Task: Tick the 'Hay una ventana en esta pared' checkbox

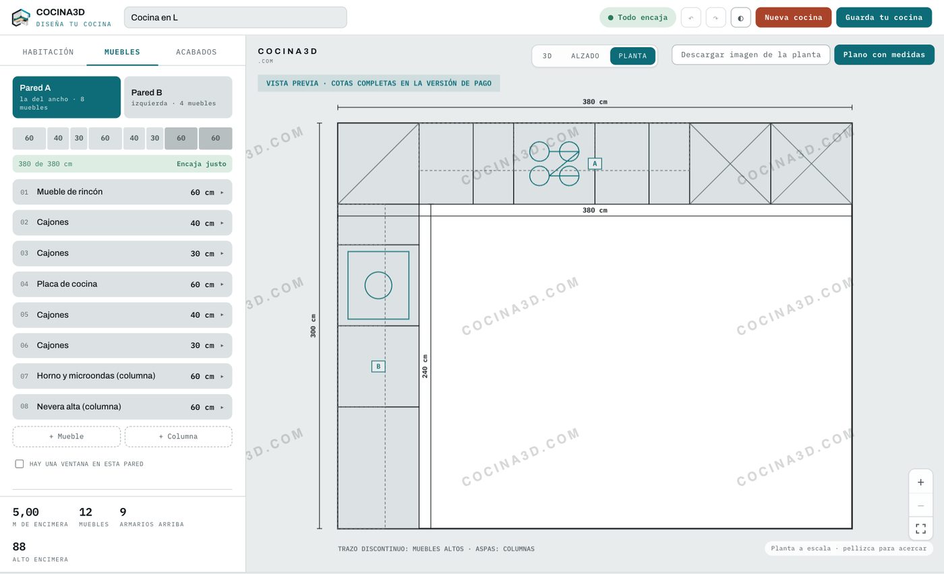Action: (20, 464)
